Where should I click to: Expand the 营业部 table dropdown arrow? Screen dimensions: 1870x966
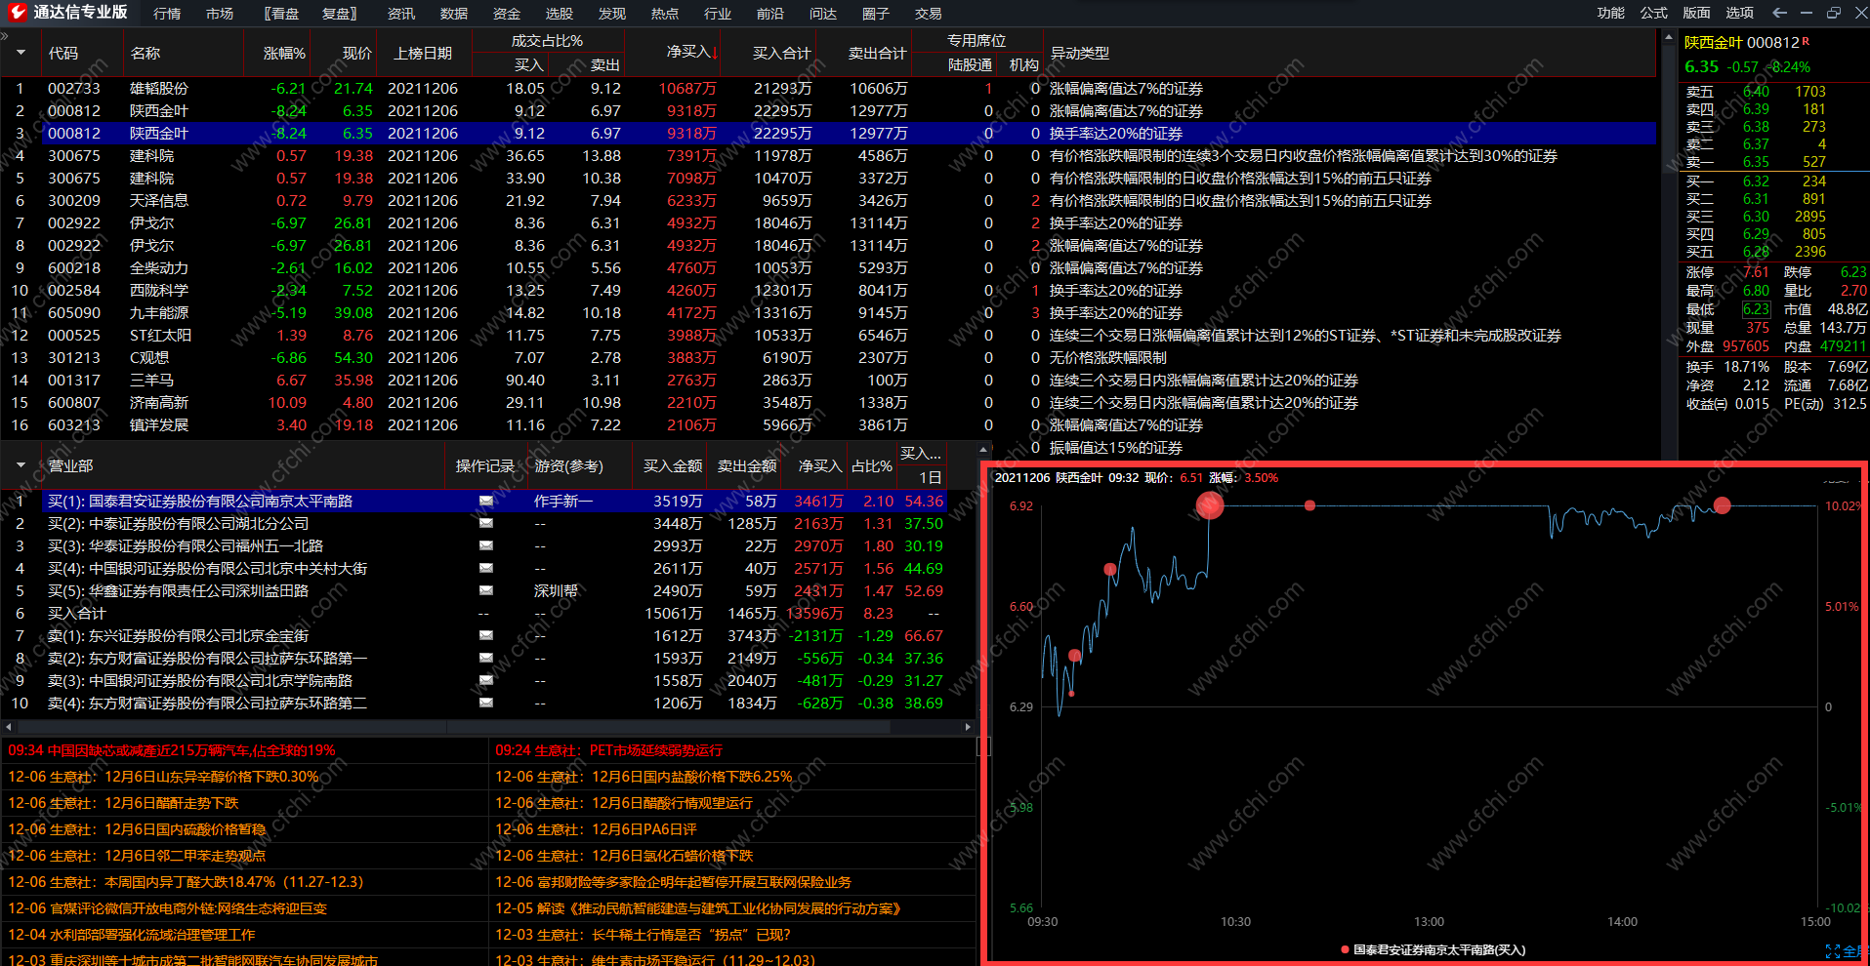(x=21, y=465)
